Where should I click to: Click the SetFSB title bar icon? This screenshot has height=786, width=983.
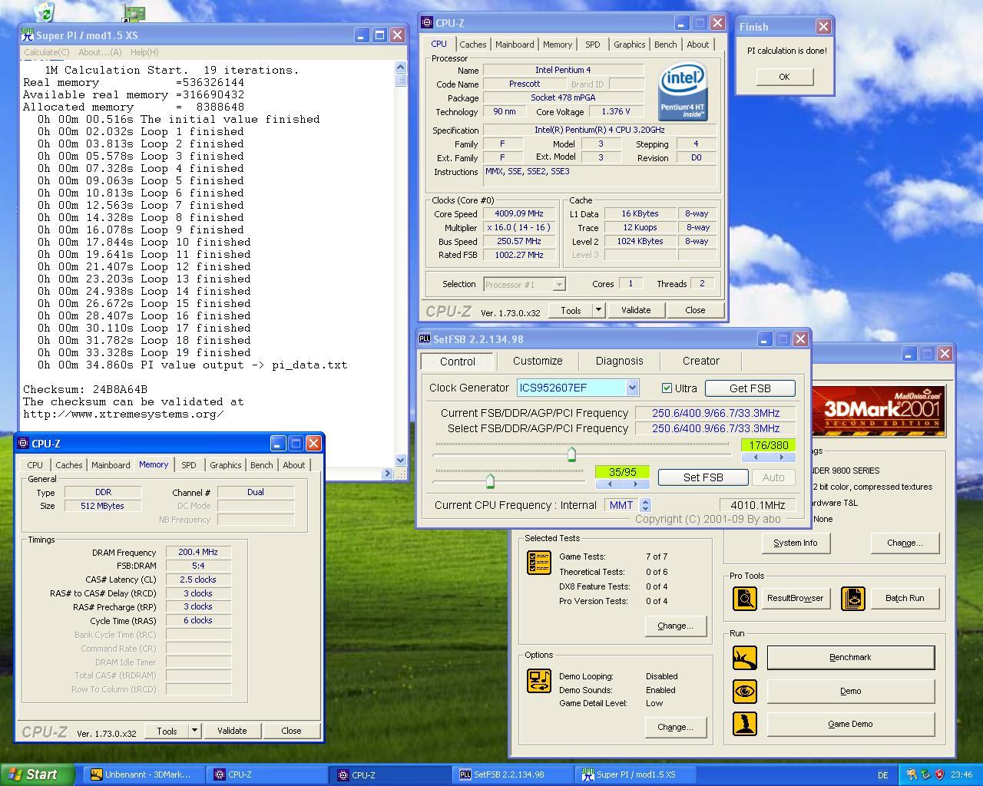coord(425,339)
